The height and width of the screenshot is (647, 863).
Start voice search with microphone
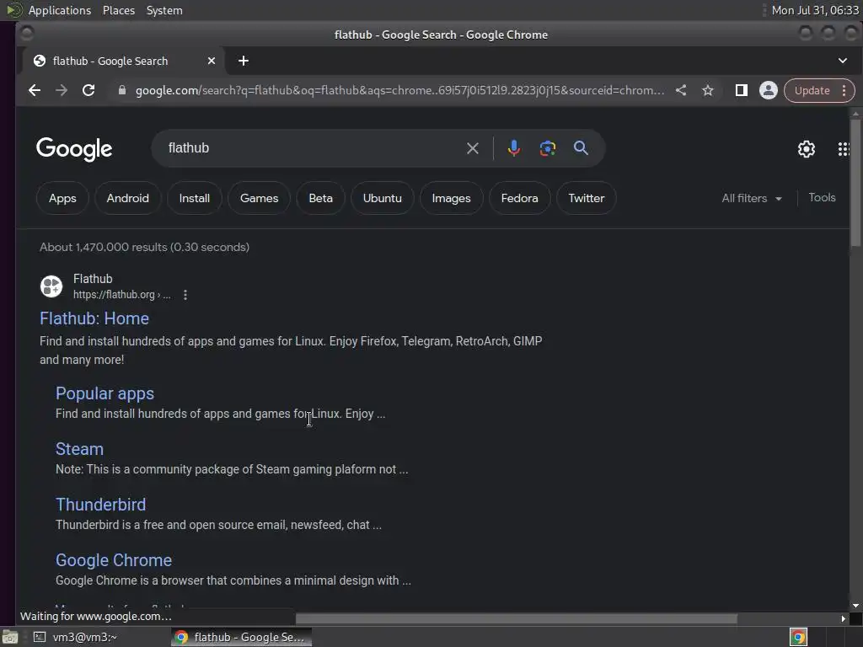pyautogui.click(x=514, y=148)
